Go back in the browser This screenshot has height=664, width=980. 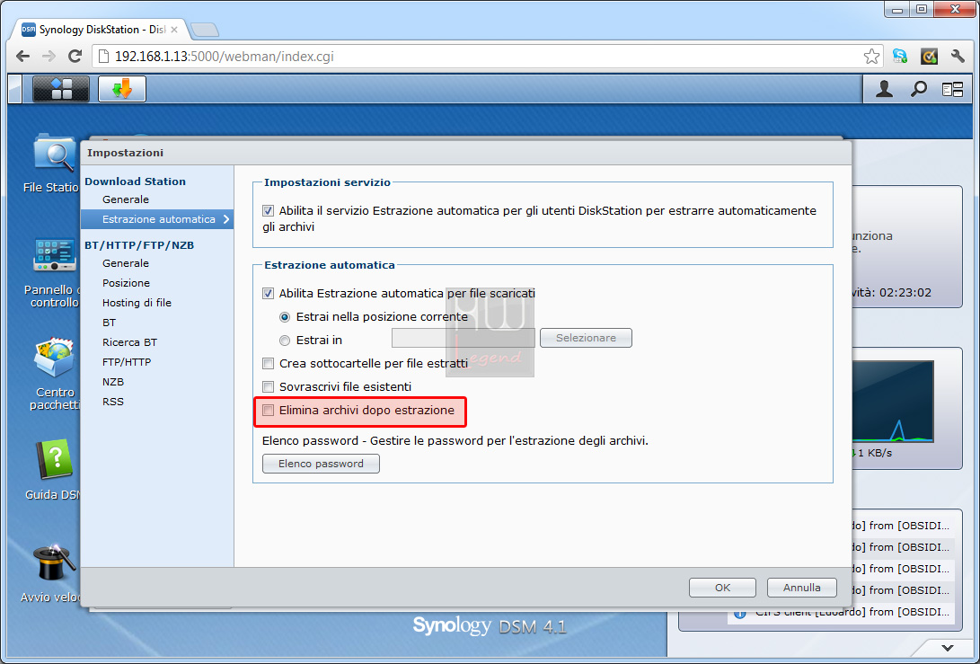pyautogui.click(x=23, y=57)
